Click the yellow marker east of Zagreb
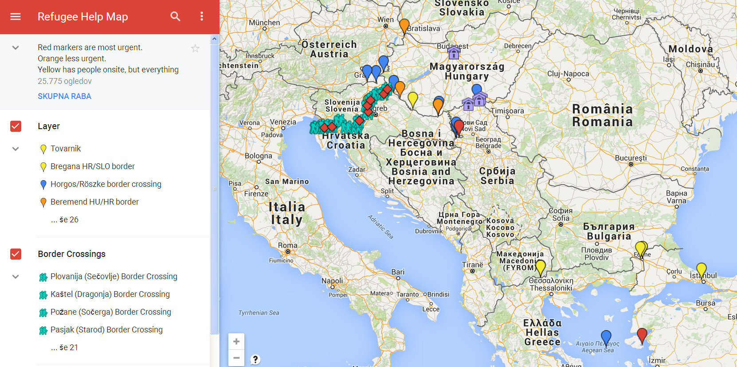Screen dimensions: 737x367 (x=413, y=99)
